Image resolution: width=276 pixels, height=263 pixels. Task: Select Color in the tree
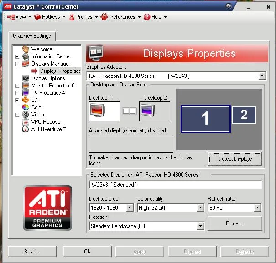[37, 107]
